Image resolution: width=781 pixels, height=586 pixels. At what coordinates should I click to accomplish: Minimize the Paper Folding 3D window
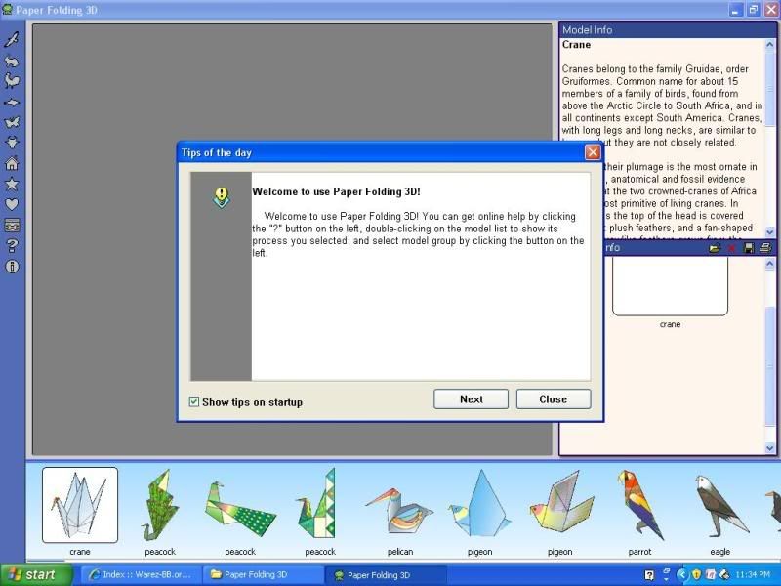tap(736, 10)
